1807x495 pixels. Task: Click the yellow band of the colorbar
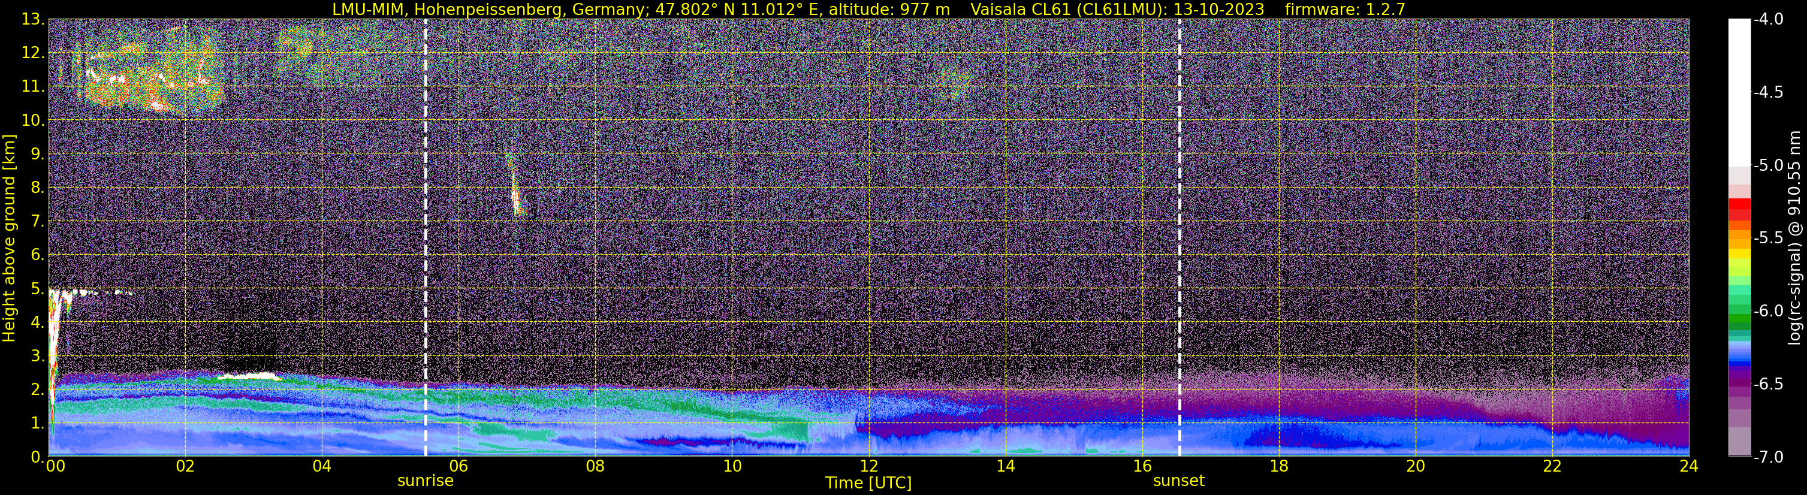pos(1740,253)
